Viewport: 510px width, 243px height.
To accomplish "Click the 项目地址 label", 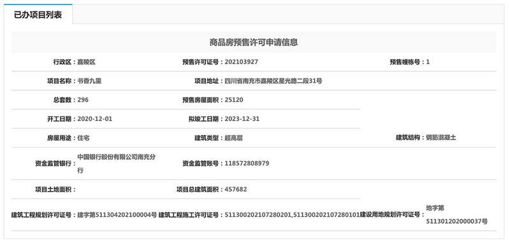I will point(207,81).
